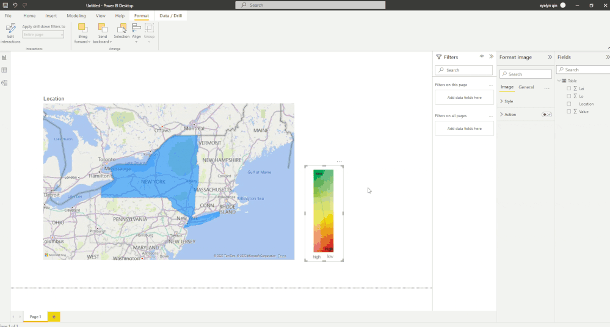Click the Save icon in title bar
The image size is (610, 327).
coord(5,5)
